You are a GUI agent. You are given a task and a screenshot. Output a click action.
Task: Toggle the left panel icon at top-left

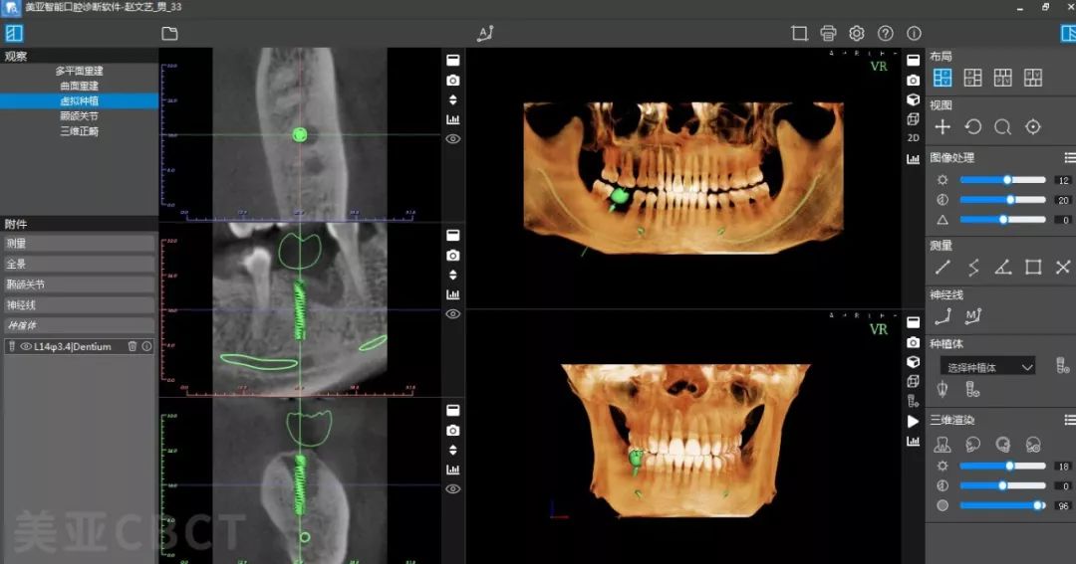[x=14, y=33]
